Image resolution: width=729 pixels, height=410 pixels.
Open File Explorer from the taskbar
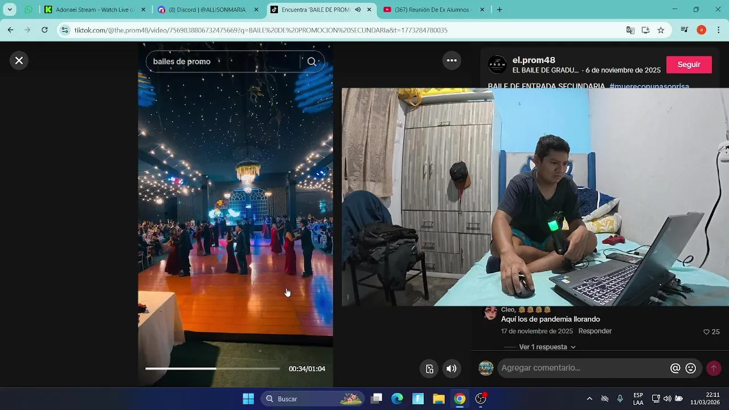click(x=439, y=399)
